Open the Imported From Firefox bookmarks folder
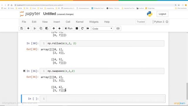Image resolution: width=188 pixels, height=106 pixels. coord(128,8)
